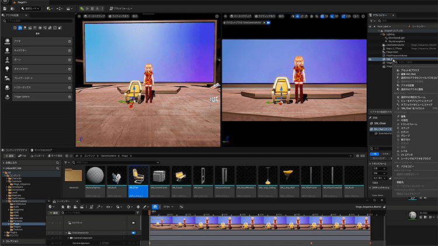Open the Outliner filter options
The width and height of the screenshot is (438, 246).
click(373, 21)
